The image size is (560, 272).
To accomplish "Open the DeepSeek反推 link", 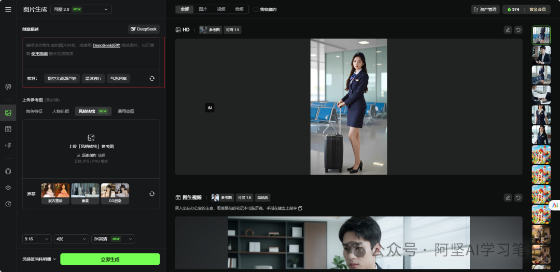I will pyautogui.click(x=106, y=46).
